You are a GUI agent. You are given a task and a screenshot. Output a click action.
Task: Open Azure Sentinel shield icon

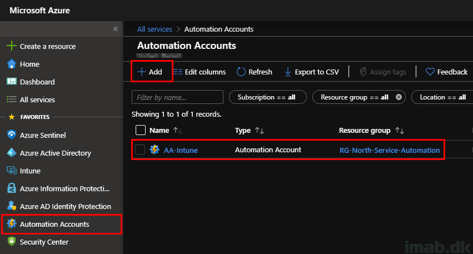(x=12, y=135)
